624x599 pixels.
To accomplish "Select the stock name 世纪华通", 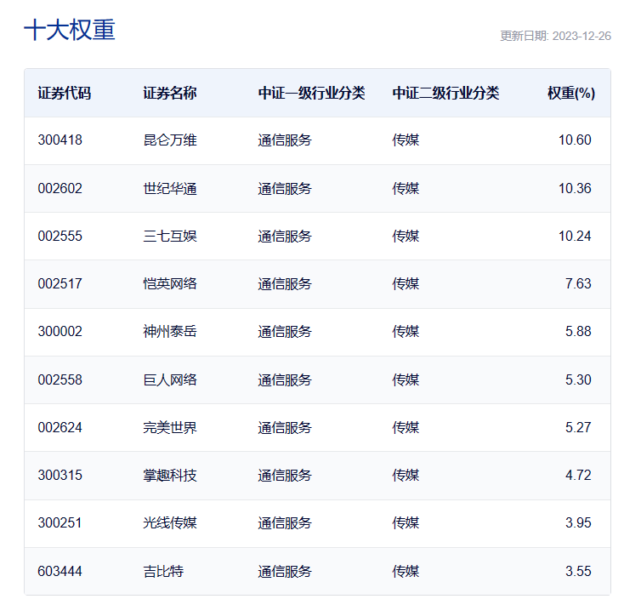I will (x=170, y=188).
